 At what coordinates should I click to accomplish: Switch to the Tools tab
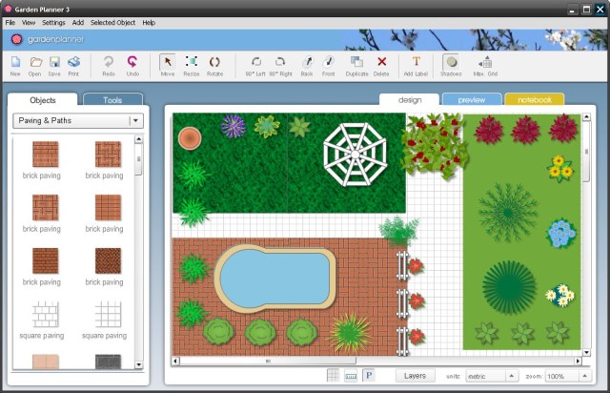coord(112,100)
